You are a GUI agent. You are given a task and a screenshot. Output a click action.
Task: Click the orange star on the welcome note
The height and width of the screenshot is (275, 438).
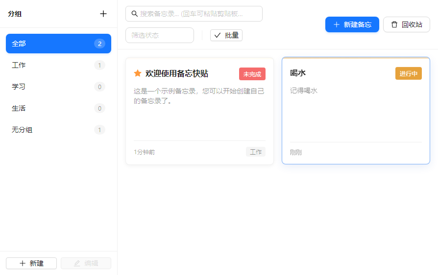[x=138, y=73]
